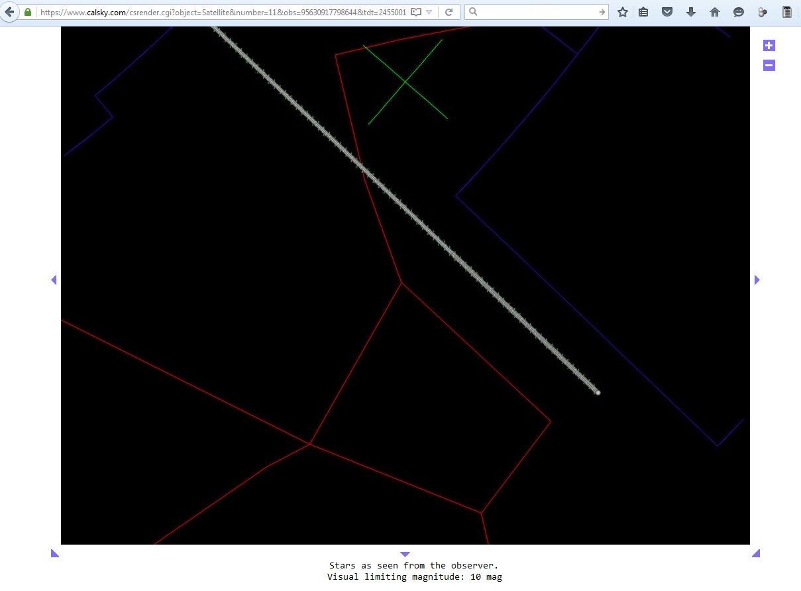The image size is (801, 591).
Task: Pan the star map left
Action: coord(54,280)
